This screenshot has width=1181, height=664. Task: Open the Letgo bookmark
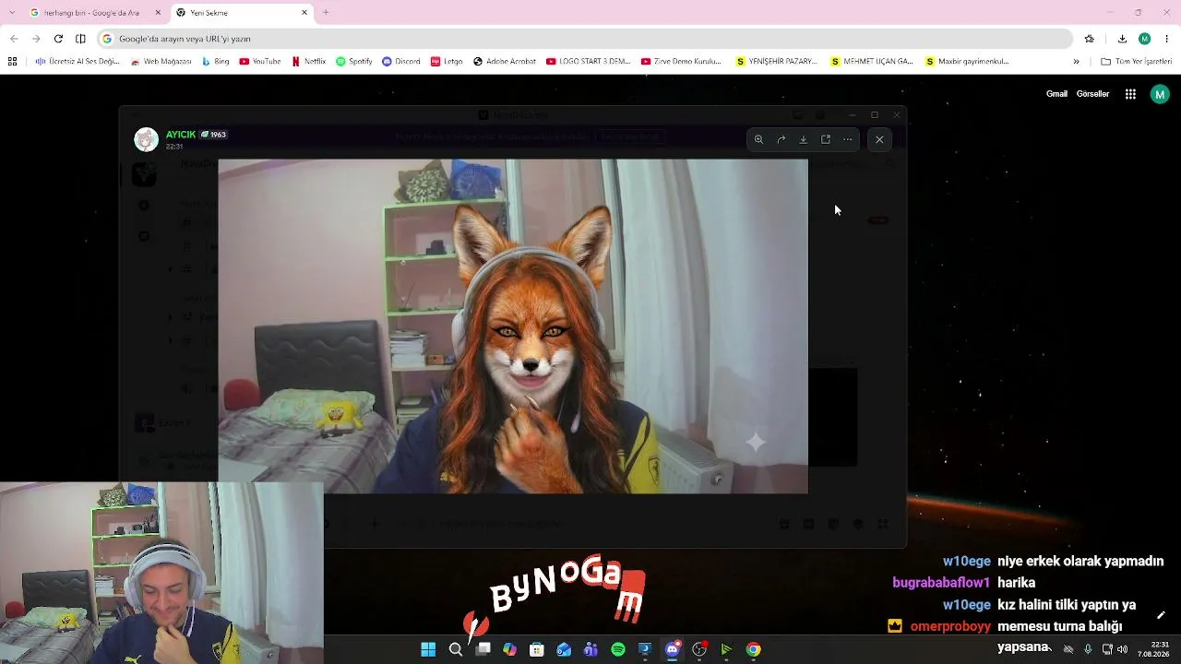447,62
